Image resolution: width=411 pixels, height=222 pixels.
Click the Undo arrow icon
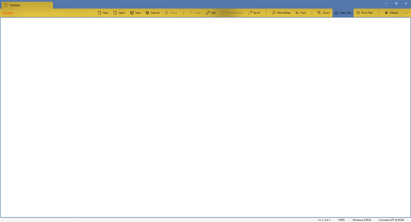192,13
